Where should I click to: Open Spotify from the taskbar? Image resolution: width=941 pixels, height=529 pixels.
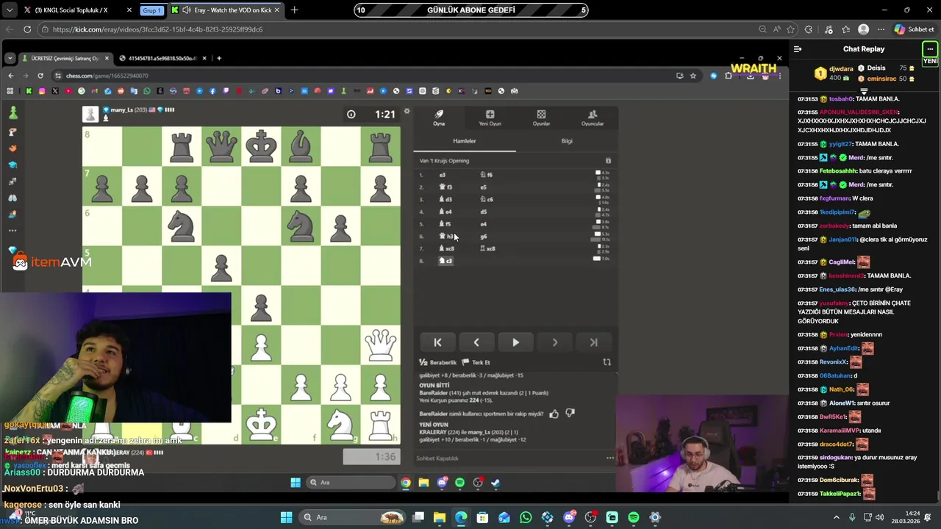tap(634, 517)
